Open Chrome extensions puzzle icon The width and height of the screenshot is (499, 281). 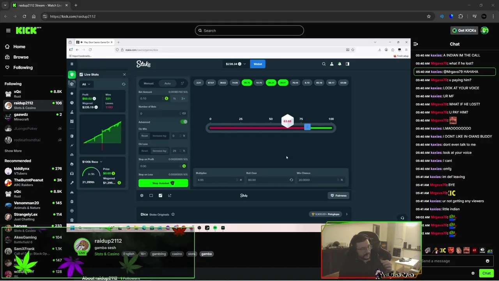pyautogui.click(x=461, y=16)
